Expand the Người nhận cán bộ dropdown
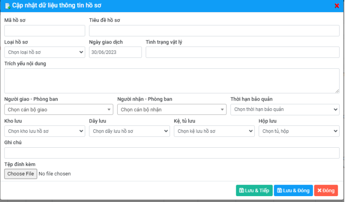 172,110
